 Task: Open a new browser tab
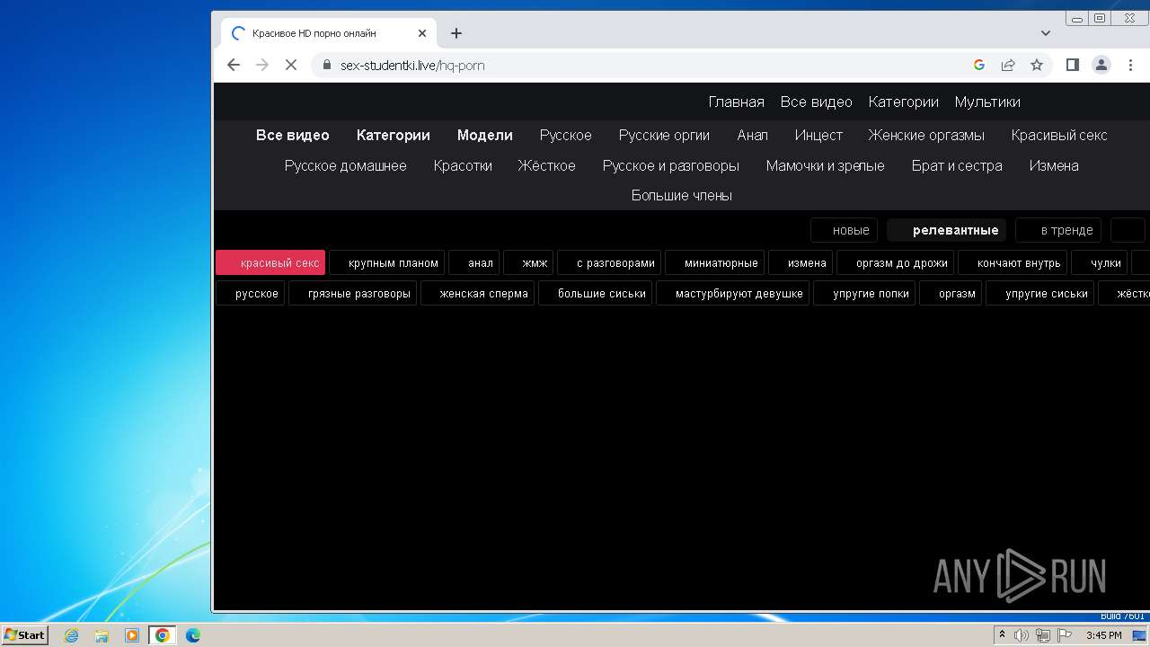coord(456,33)
